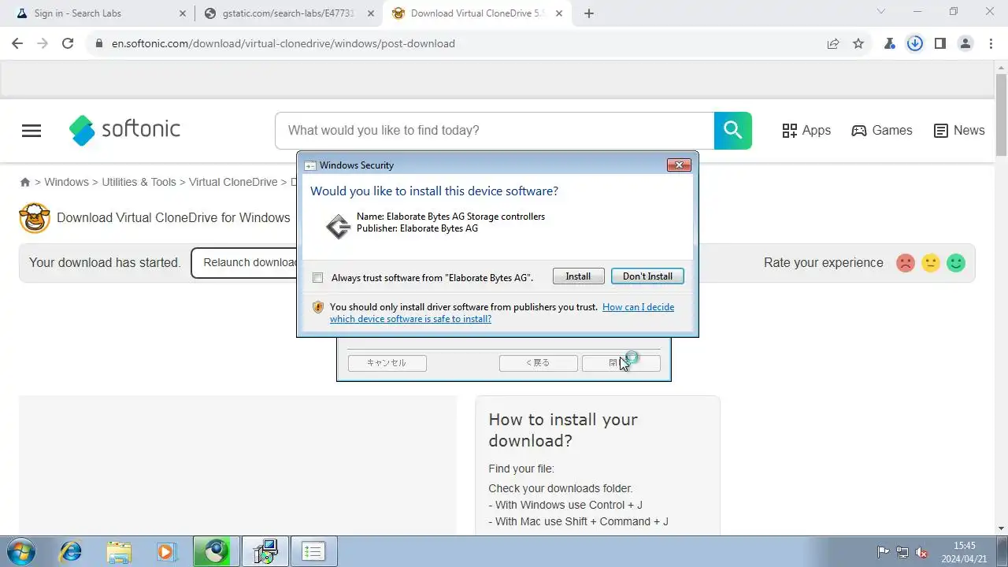Open the Chrome Labs flask icon
The image size is (1008, 567).
click(x=890, y=43)
